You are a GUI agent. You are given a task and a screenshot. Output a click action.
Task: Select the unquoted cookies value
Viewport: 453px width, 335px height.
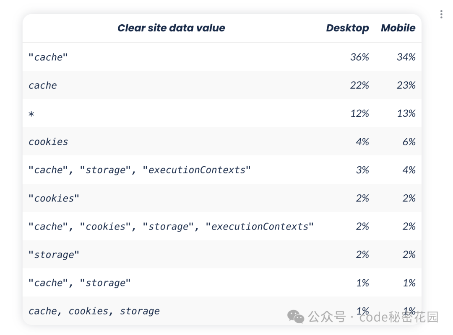(x=48, y=142)
